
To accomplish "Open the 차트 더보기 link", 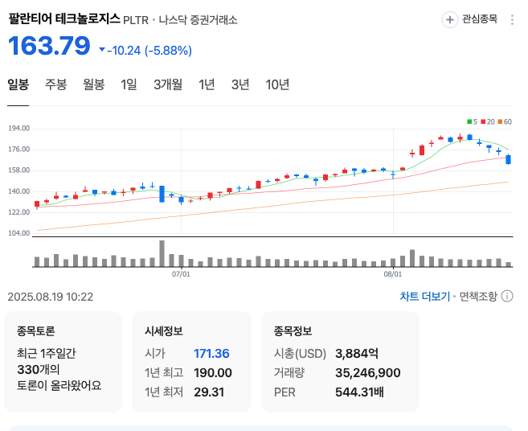I will [x=425, y=296].
